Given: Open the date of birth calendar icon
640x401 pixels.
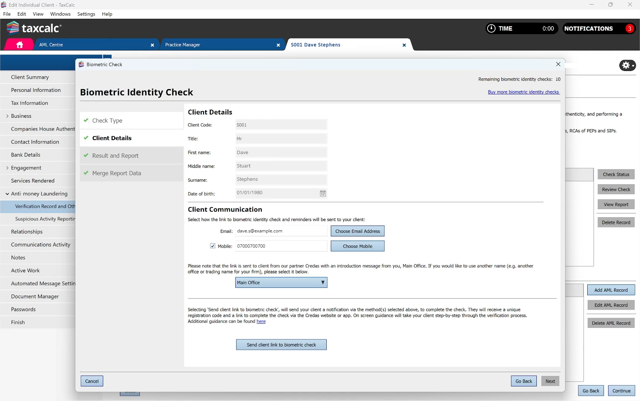Looking at the screenshot, I should click(323, 193).
